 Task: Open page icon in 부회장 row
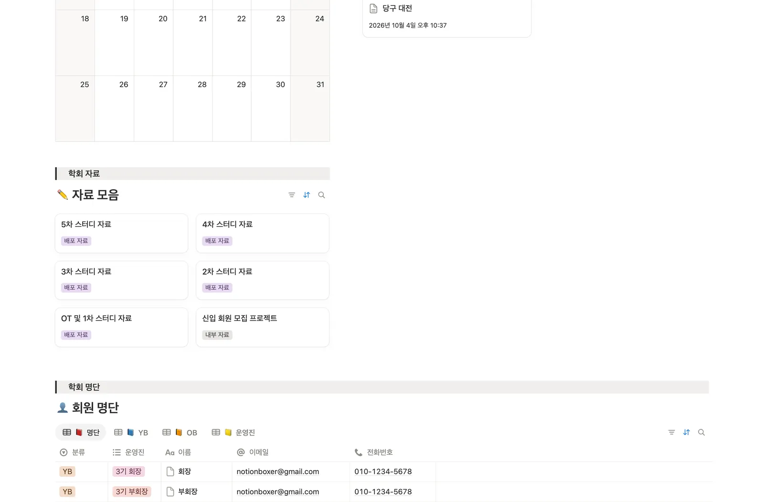[170, 491]
